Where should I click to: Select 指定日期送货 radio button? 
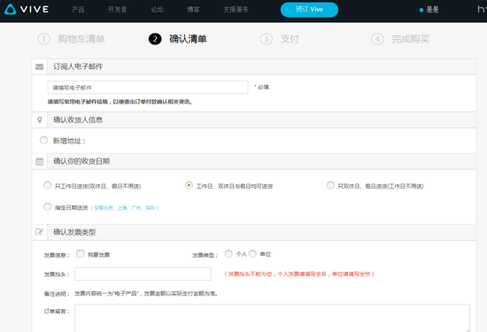click(x=47, y=207)
